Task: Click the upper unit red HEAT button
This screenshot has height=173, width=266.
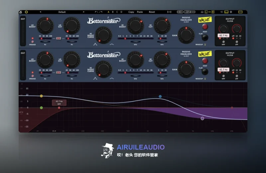Action: [205, 27]
